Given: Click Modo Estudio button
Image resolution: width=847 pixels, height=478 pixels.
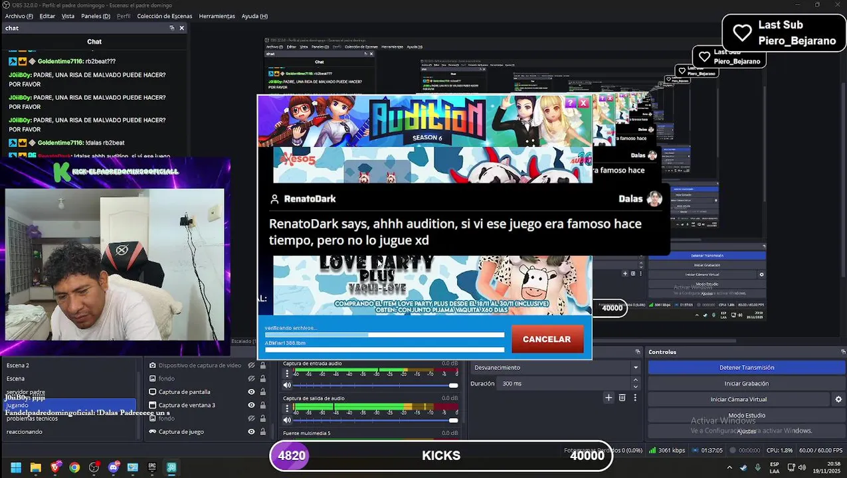Looking at the screenshot, I should (x=747, y=416).
